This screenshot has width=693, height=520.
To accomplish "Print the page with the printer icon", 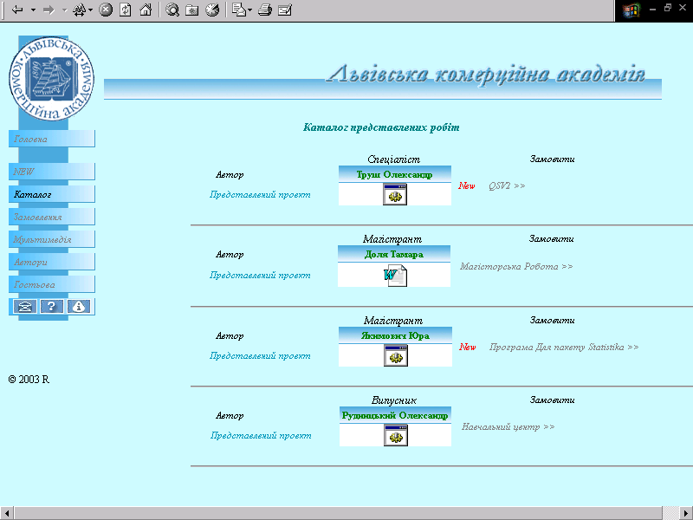I will click(265, 10).
